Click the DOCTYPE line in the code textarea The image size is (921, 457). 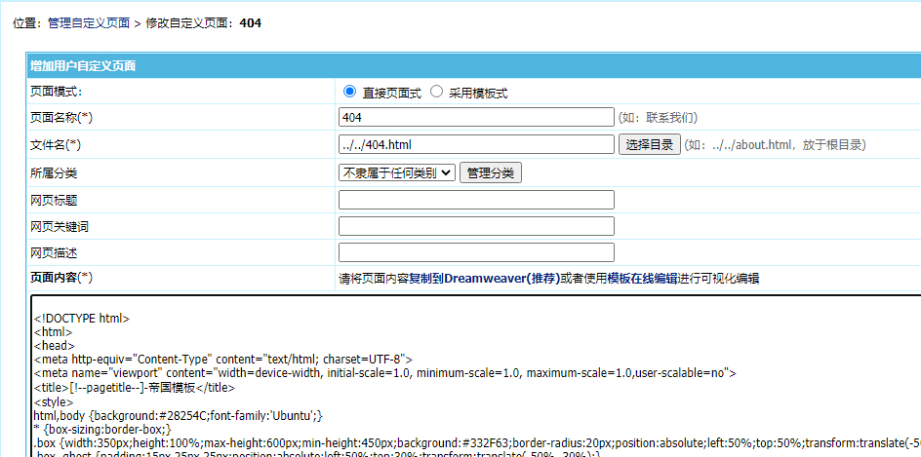click(82, 318)
